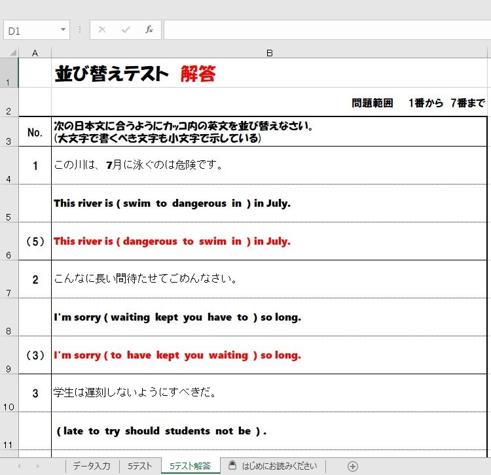Image resolution: width=491 pixels, height=475 pixels.
Task: Switch to the データ入力 sheet tab
Action: click(92, 466)
